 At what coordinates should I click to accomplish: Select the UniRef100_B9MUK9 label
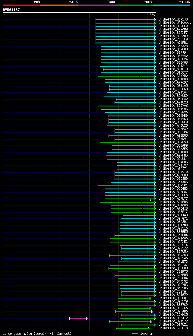(x=173, y=96)
